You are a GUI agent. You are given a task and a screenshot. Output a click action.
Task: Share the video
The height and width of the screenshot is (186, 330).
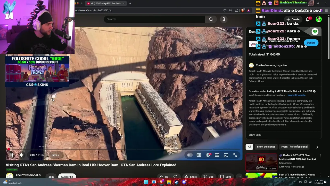pyautogui.click(x=190, y=177)
